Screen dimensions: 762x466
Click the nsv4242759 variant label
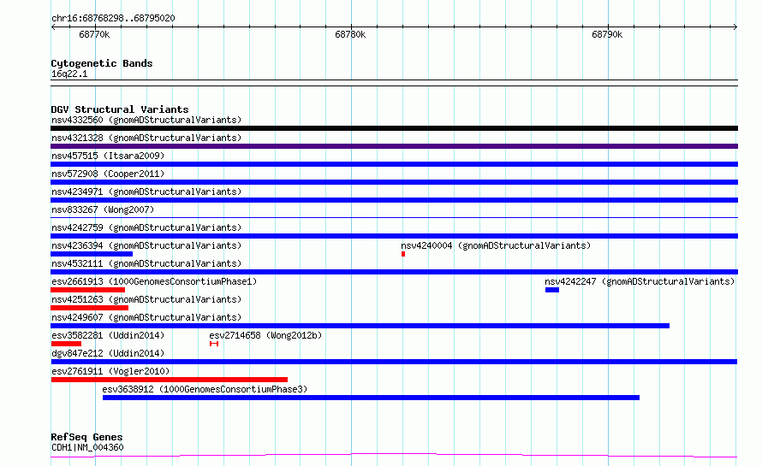pyautogui.click(x=146, y=227)
